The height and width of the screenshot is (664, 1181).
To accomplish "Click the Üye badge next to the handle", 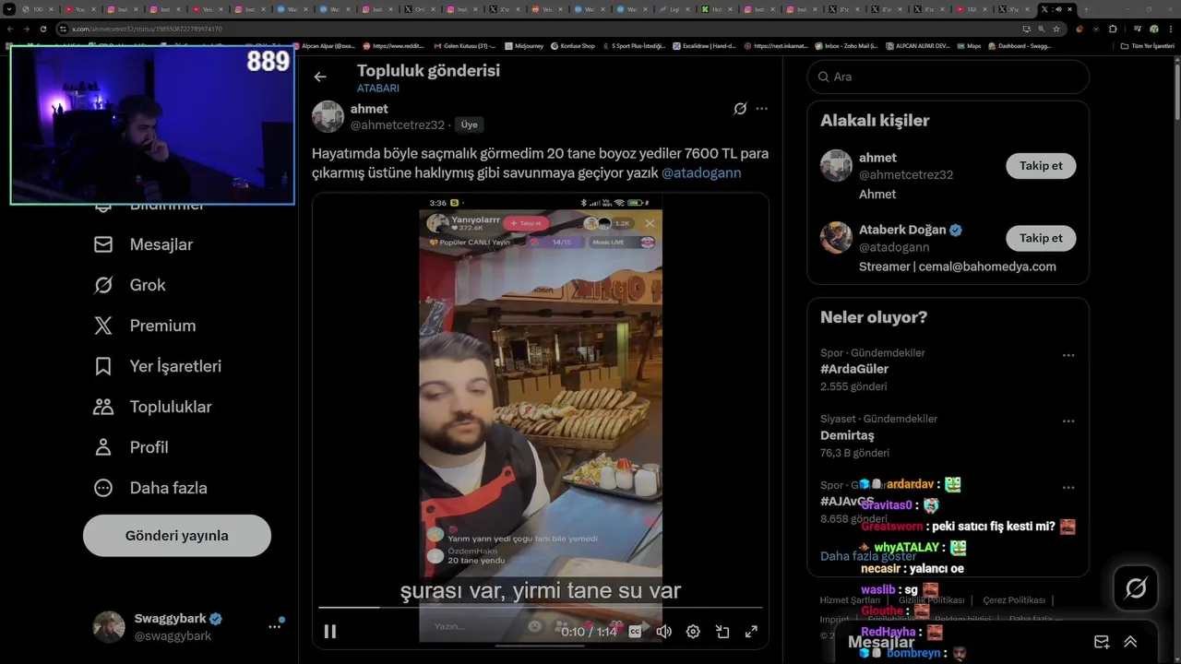I will pos(470,125).
